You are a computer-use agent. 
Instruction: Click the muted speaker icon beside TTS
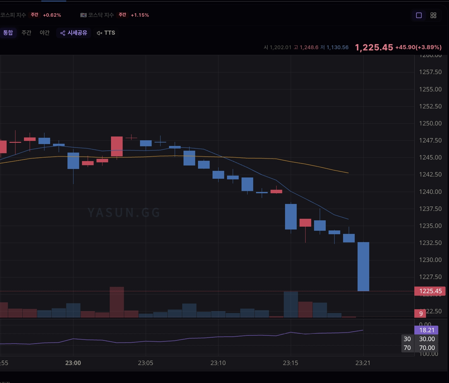[x=100, y=33]
